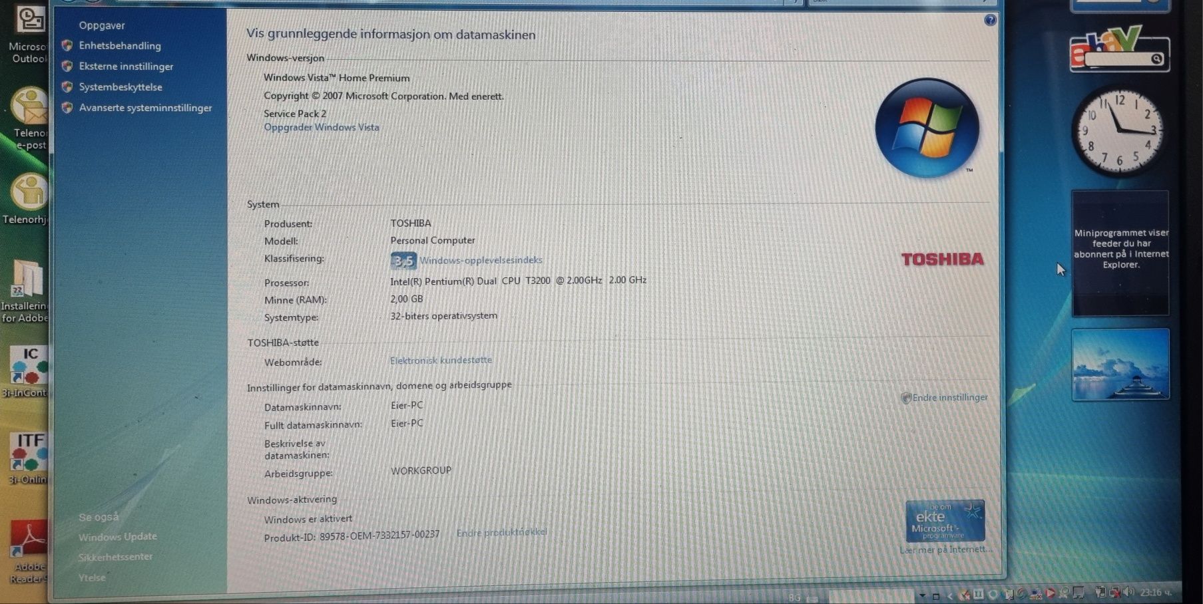Open Eksterne innstillinger in the sidebar
This screenshot has width=1203, height=604.
(126, 66)
